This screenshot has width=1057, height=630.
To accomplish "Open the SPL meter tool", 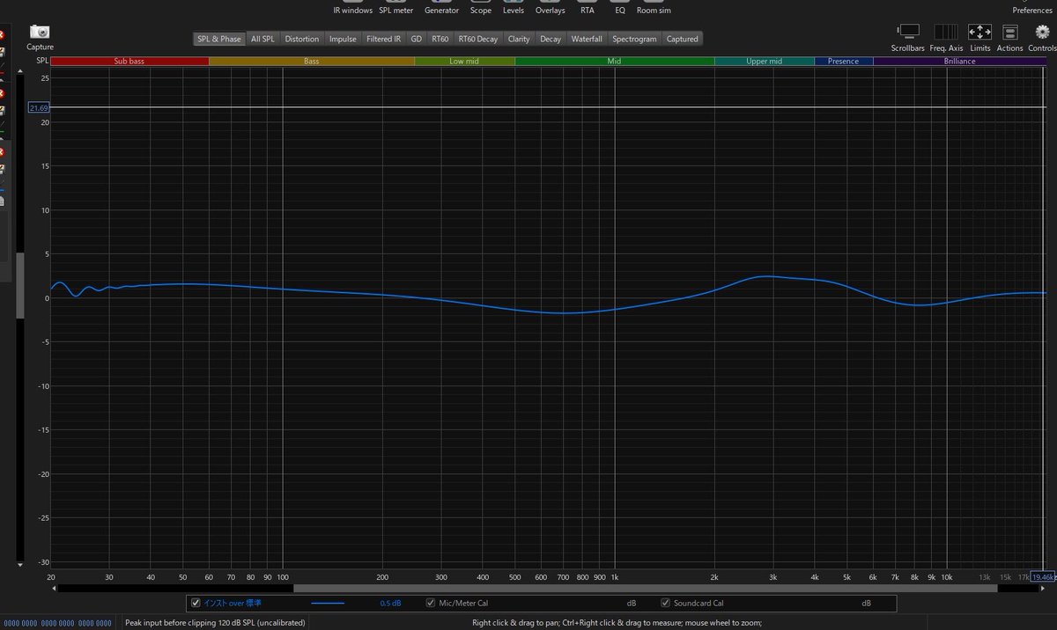I will point(396,10).
